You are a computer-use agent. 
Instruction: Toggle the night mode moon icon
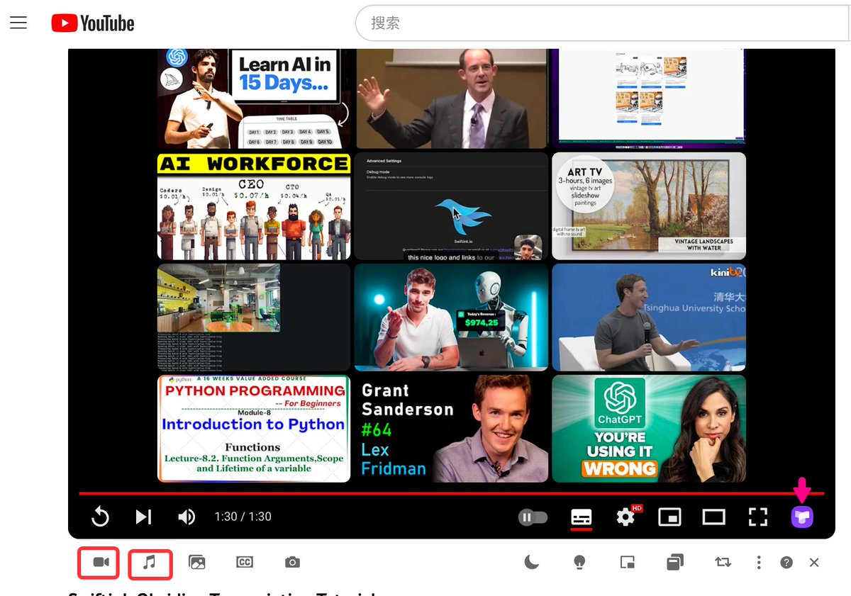[x=532, y=563]
